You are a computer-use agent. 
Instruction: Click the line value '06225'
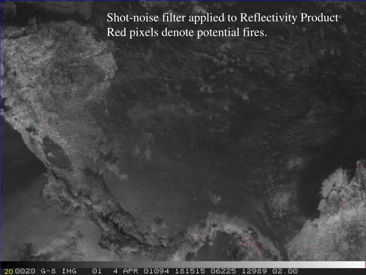[223, 271]
